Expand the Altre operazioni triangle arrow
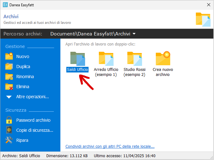Viewport: 214px width, 160px height. pos(9,97)
